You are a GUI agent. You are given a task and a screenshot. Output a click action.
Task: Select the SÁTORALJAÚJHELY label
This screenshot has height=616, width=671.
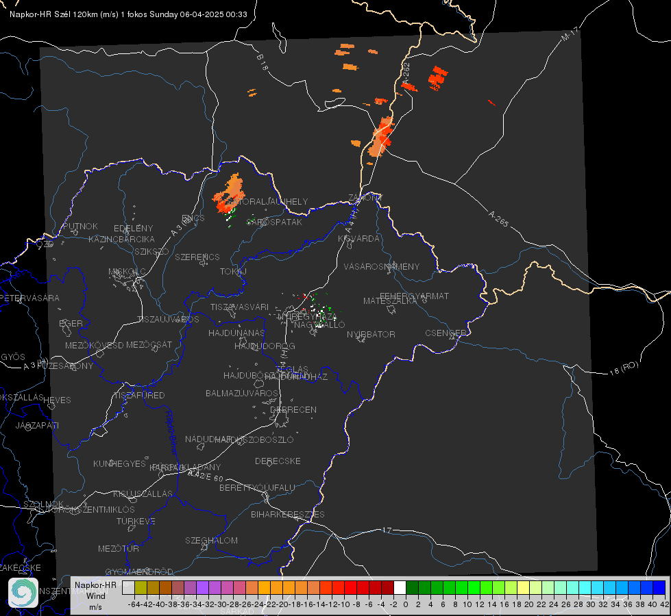(267, 201)
